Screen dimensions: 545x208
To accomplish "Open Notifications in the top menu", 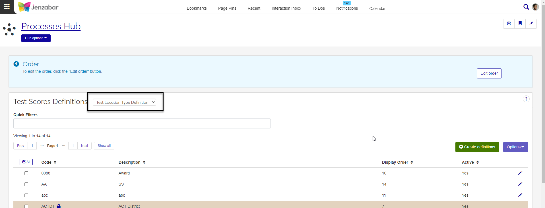I will [x=347, y=8].
